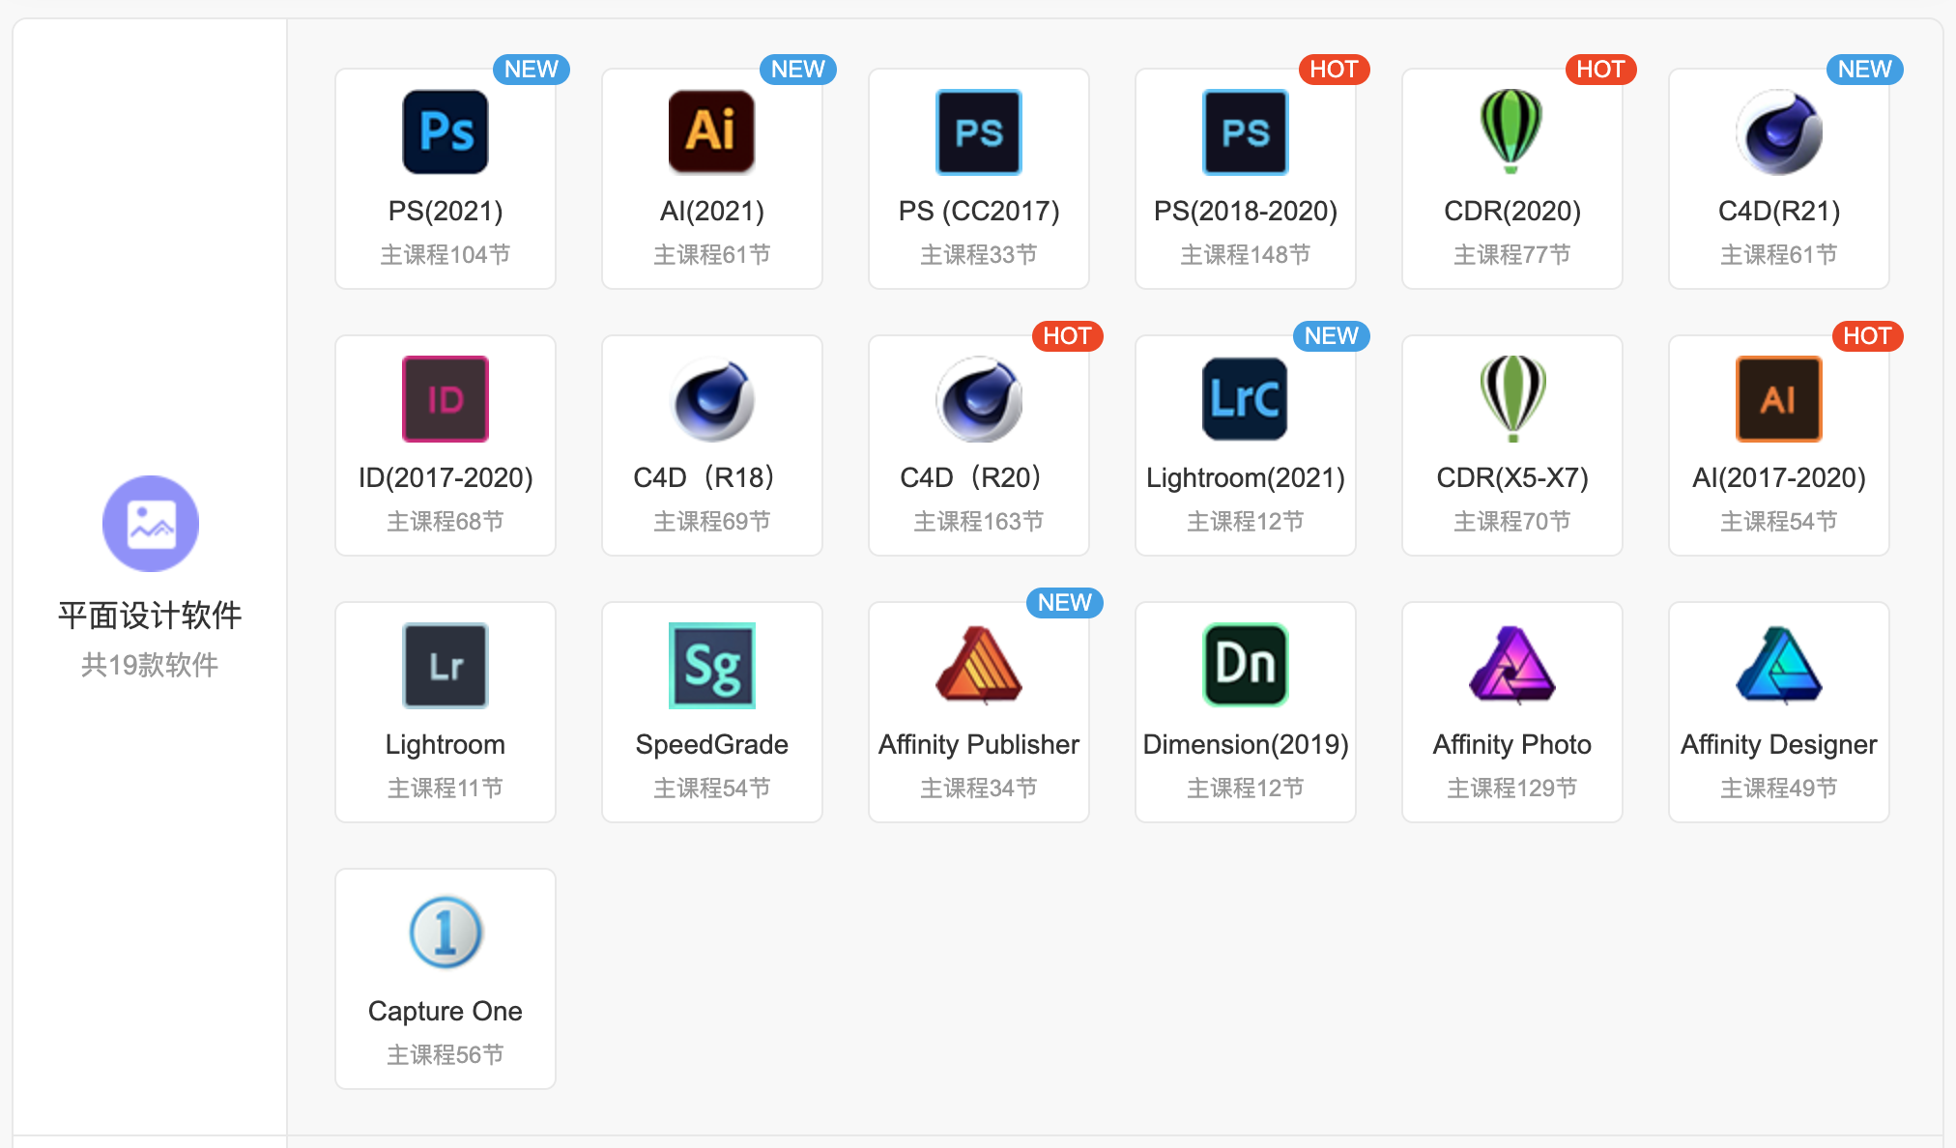1956x1148 pixels.
Task: Click the NEW badge on AI(2021)
Action: point(798,70)
